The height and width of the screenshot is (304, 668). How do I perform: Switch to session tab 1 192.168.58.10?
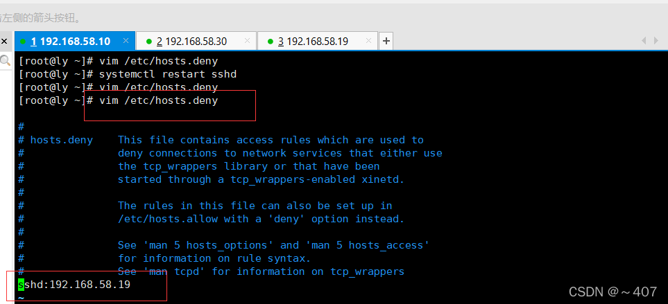pos(75,42)
